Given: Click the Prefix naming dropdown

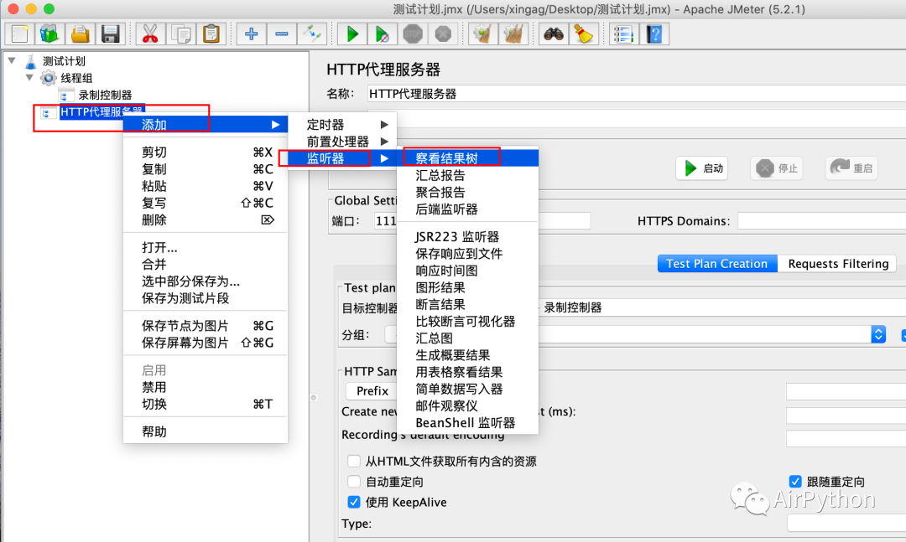Looking at the screenshot, I should click(372, 390).
